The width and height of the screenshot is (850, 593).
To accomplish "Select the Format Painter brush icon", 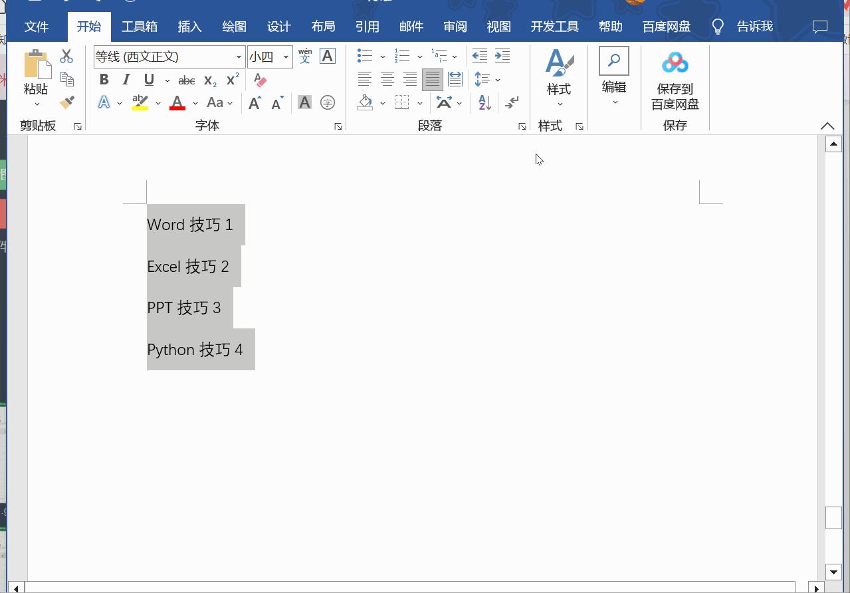I will (66, 102).
